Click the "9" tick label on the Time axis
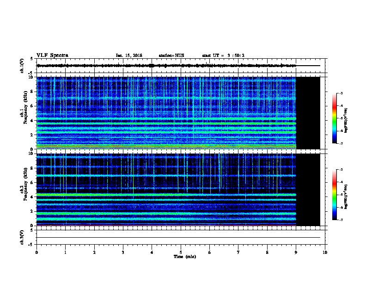This screenshot has width=366, height=283. pyautogui.click(x=296, y=252)
